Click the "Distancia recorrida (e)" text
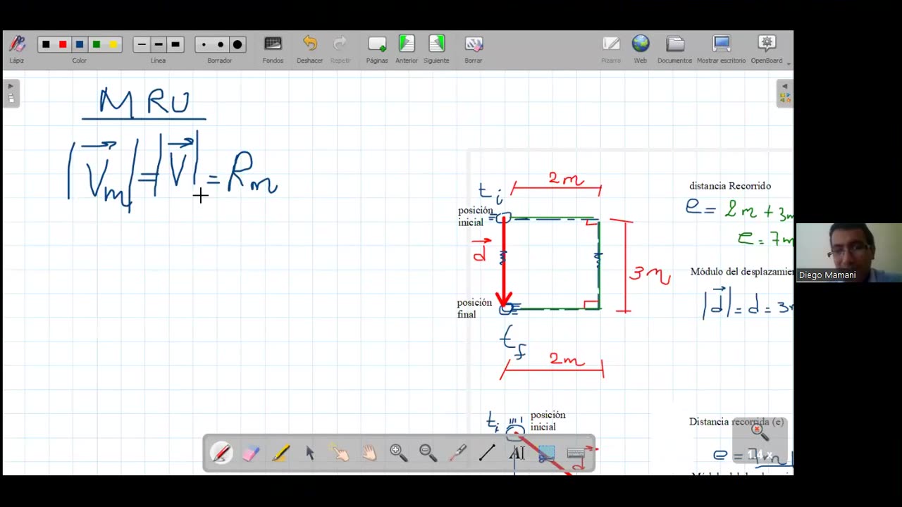 tap(736, 422)
